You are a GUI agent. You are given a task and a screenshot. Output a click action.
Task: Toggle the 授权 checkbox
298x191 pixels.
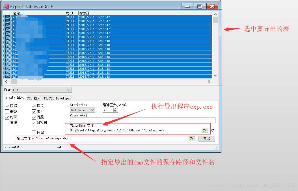click(34, 106)
